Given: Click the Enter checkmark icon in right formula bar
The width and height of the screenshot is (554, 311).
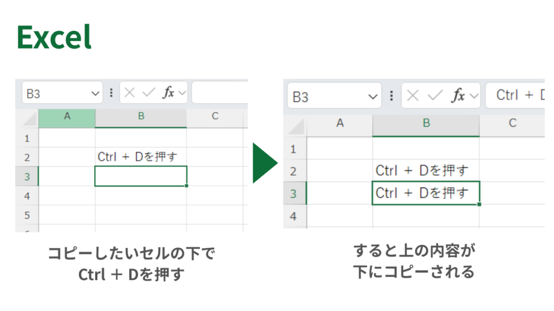Looking at the screenshot, I should 435,96.
